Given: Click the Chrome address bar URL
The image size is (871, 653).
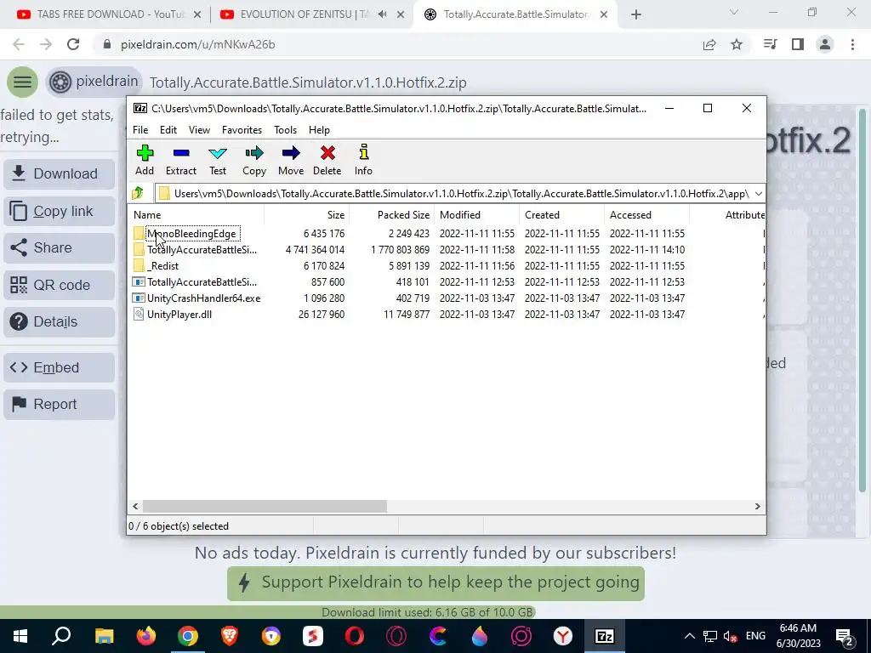Looking at the screenshot, I should [x=197, y=44].
